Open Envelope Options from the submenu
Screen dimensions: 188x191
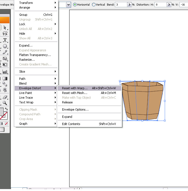tap(75, 109)
